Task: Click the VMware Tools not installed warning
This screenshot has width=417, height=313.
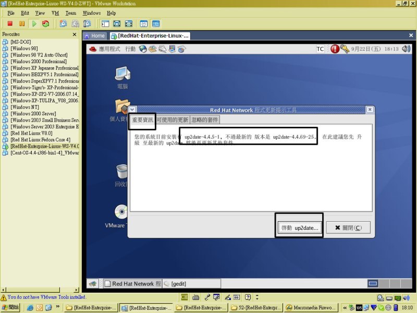Action: [x=43, y=297]
